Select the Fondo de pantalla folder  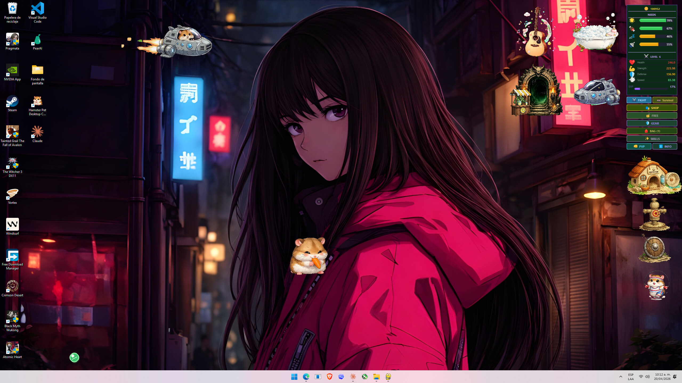(x=38, y=74)
